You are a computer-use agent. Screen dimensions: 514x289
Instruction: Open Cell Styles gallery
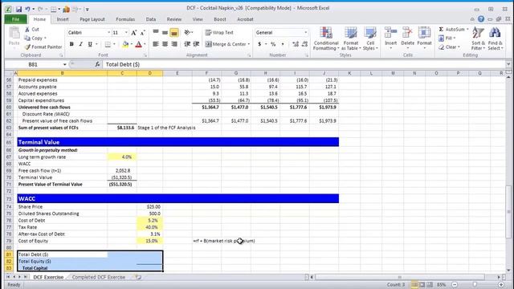(x=370, y=39)
